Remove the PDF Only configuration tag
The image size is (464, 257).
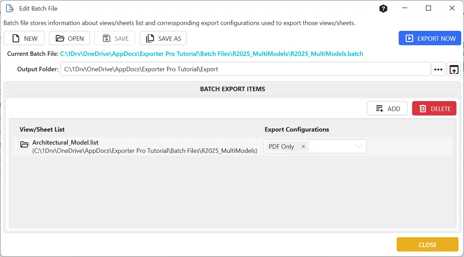303,146
